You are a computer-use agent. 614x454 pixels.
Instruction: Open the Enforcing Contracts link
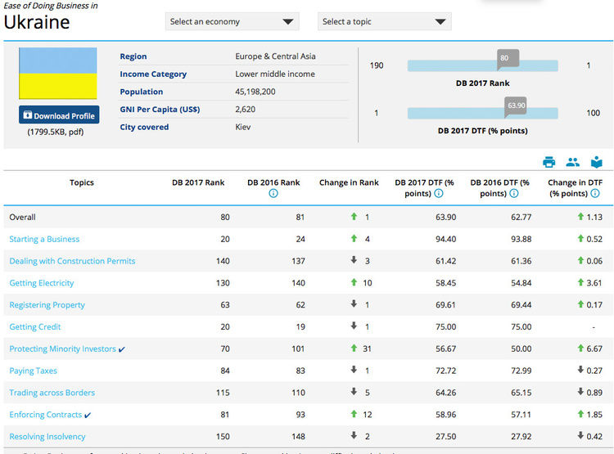[46, 415]
